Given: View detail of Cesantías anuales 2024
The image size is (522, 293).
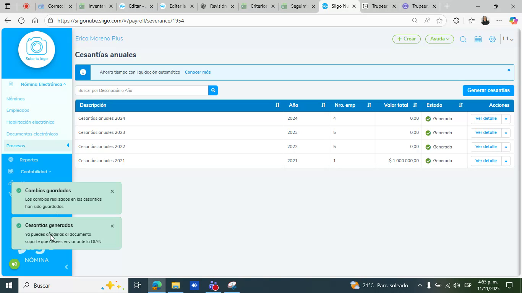Looking at the screenshot, I should 486,119.
